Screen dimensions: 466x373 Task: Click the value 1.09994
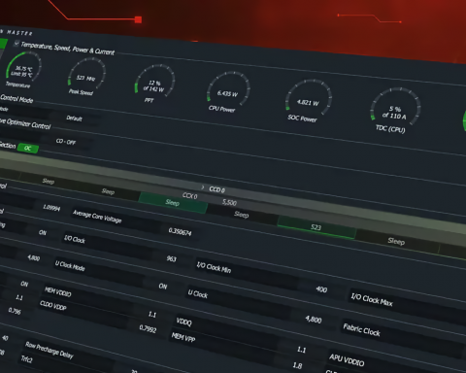pos(51,208)
